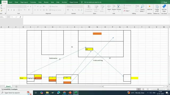Switch to the Page Layout tab

tap(24, 2)
